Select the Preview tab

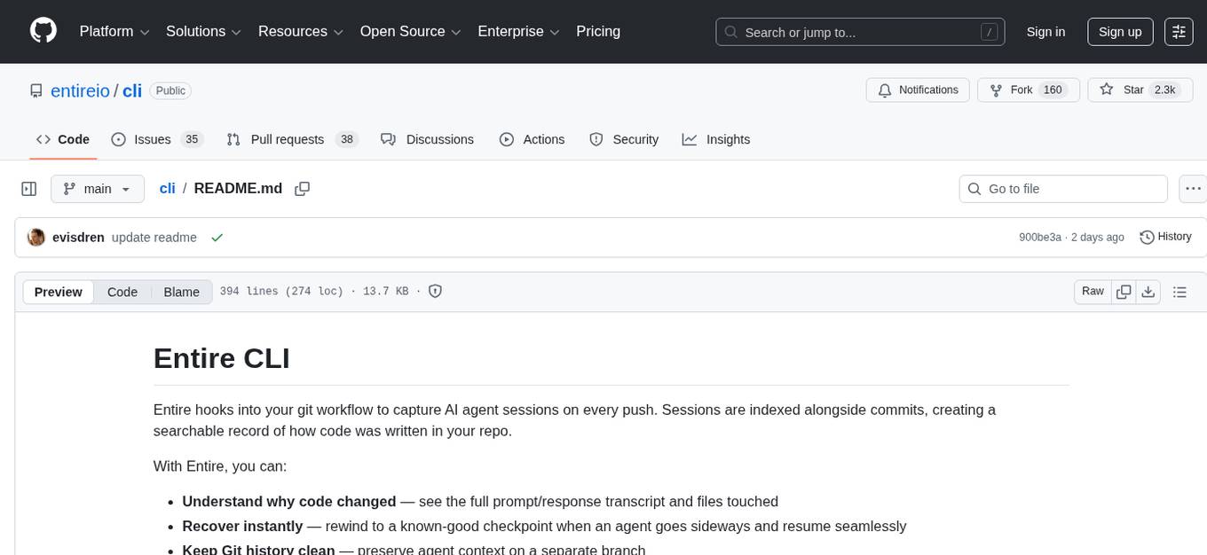click(58, 292)
